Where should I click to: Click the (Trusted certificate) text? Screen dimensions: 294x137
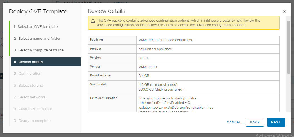point(176,40)
